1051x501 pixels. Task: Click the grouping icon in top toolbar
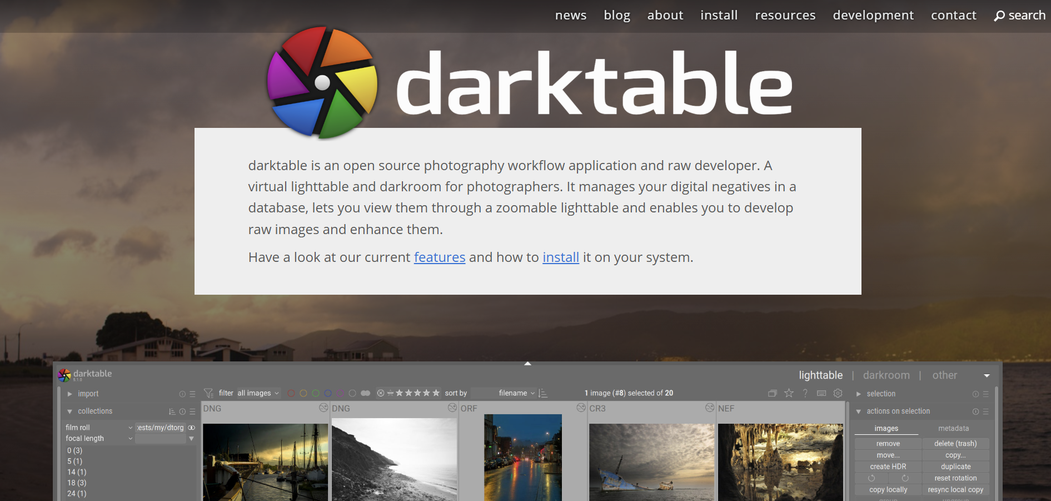pos(773,393)
